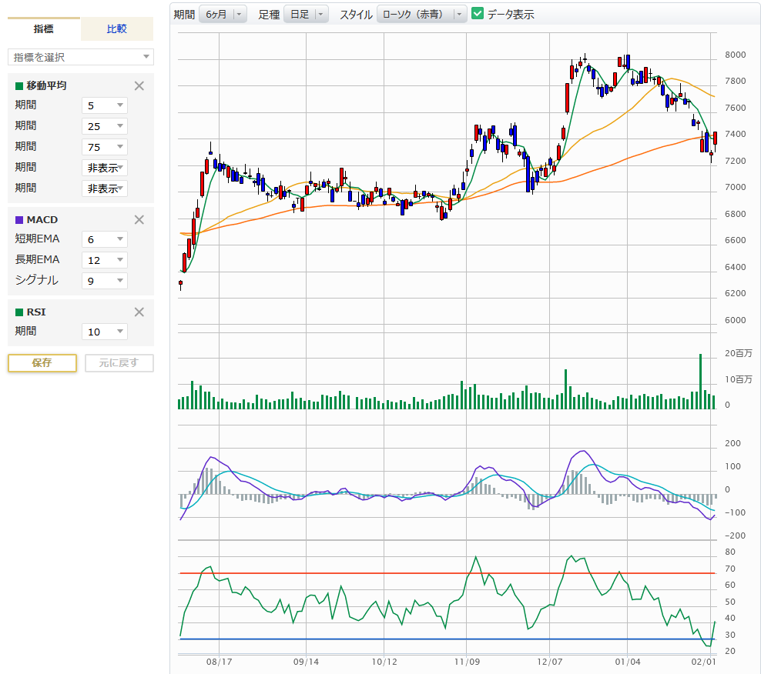Click the 元に戻す button
The width and height of the screenshot is (761, 674).
pyautogui.click(x=119, y=363)
